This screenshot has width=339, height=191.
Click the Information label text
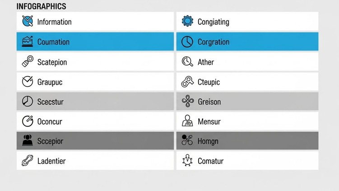click(54, 22)
